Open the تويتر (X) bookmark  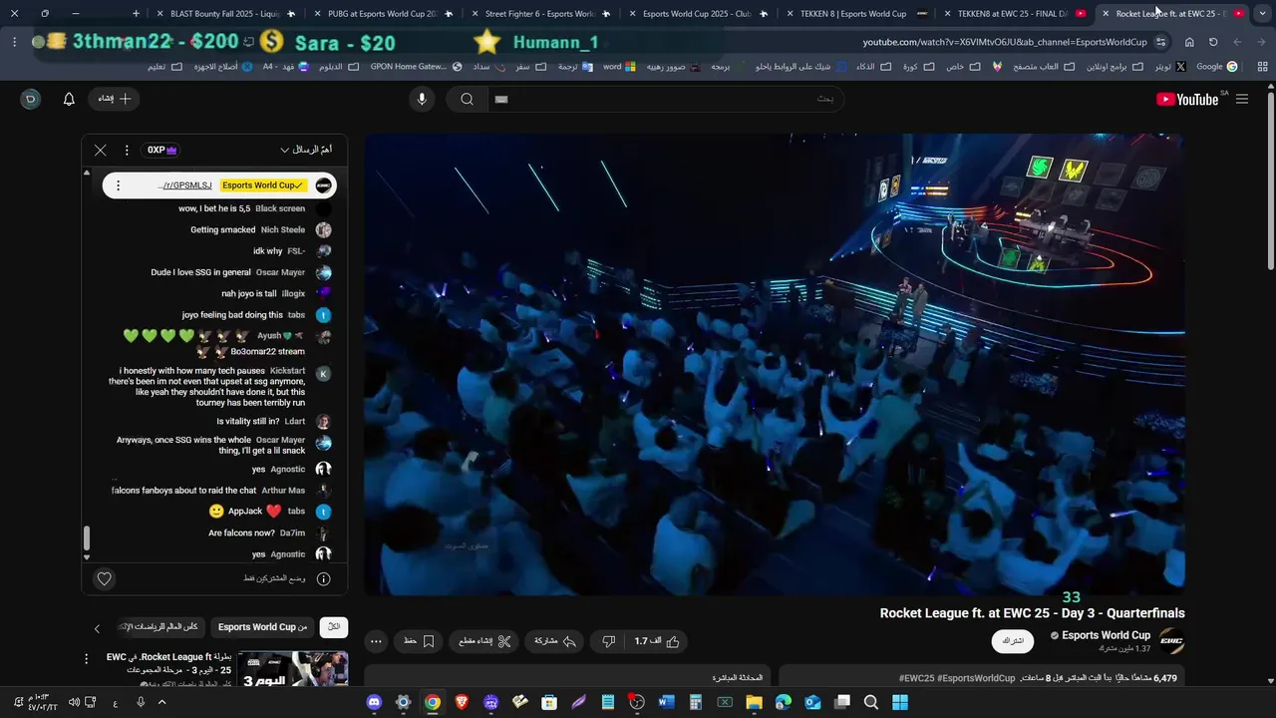click(1169, 67)
